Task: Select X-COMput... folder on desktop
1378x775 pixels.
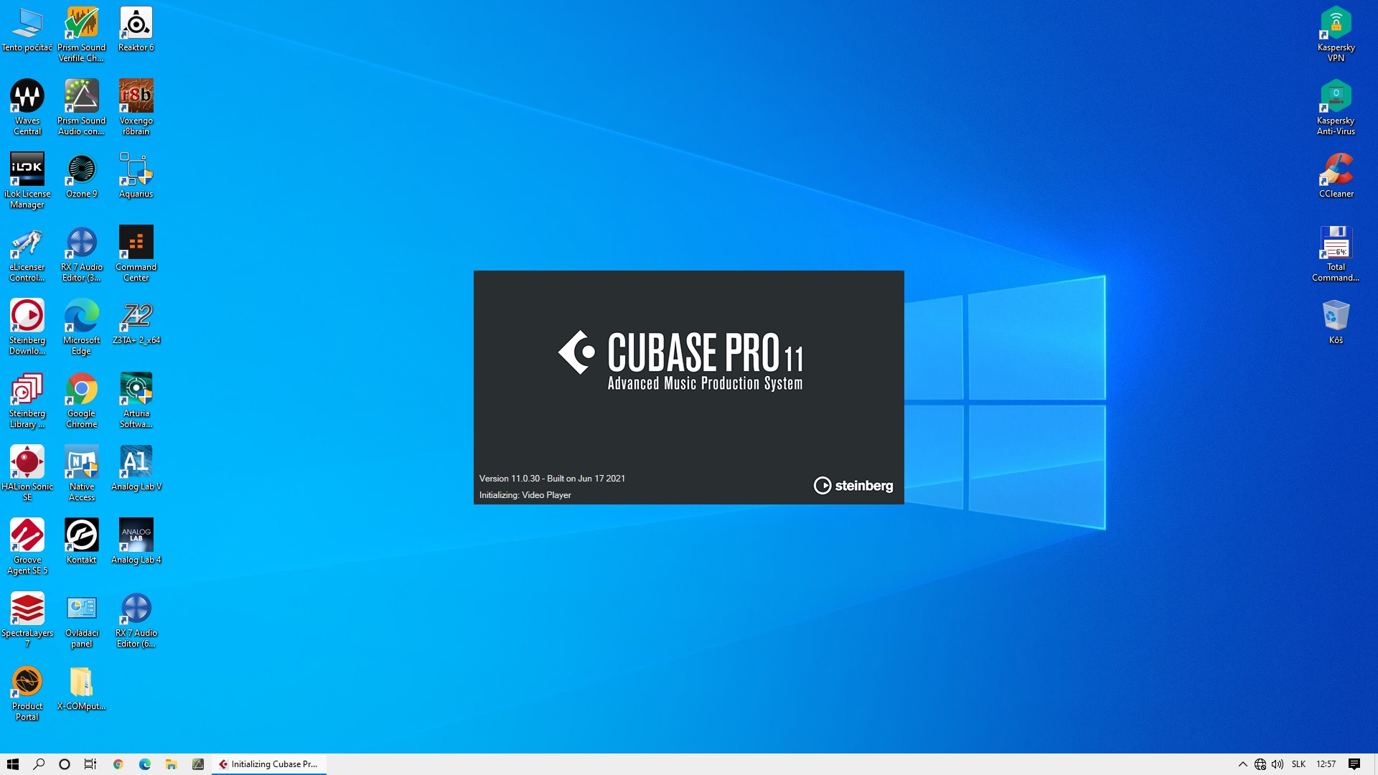Action: pyautogui.click(x=82, y=688)
